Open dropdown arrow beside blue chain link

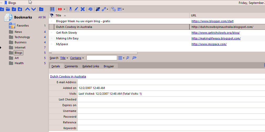click(x=108, y=9)
